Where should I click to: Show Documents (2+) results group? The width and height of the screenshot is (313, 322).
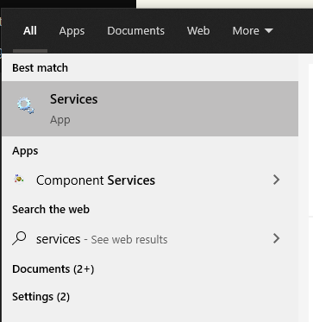[53, 269]
